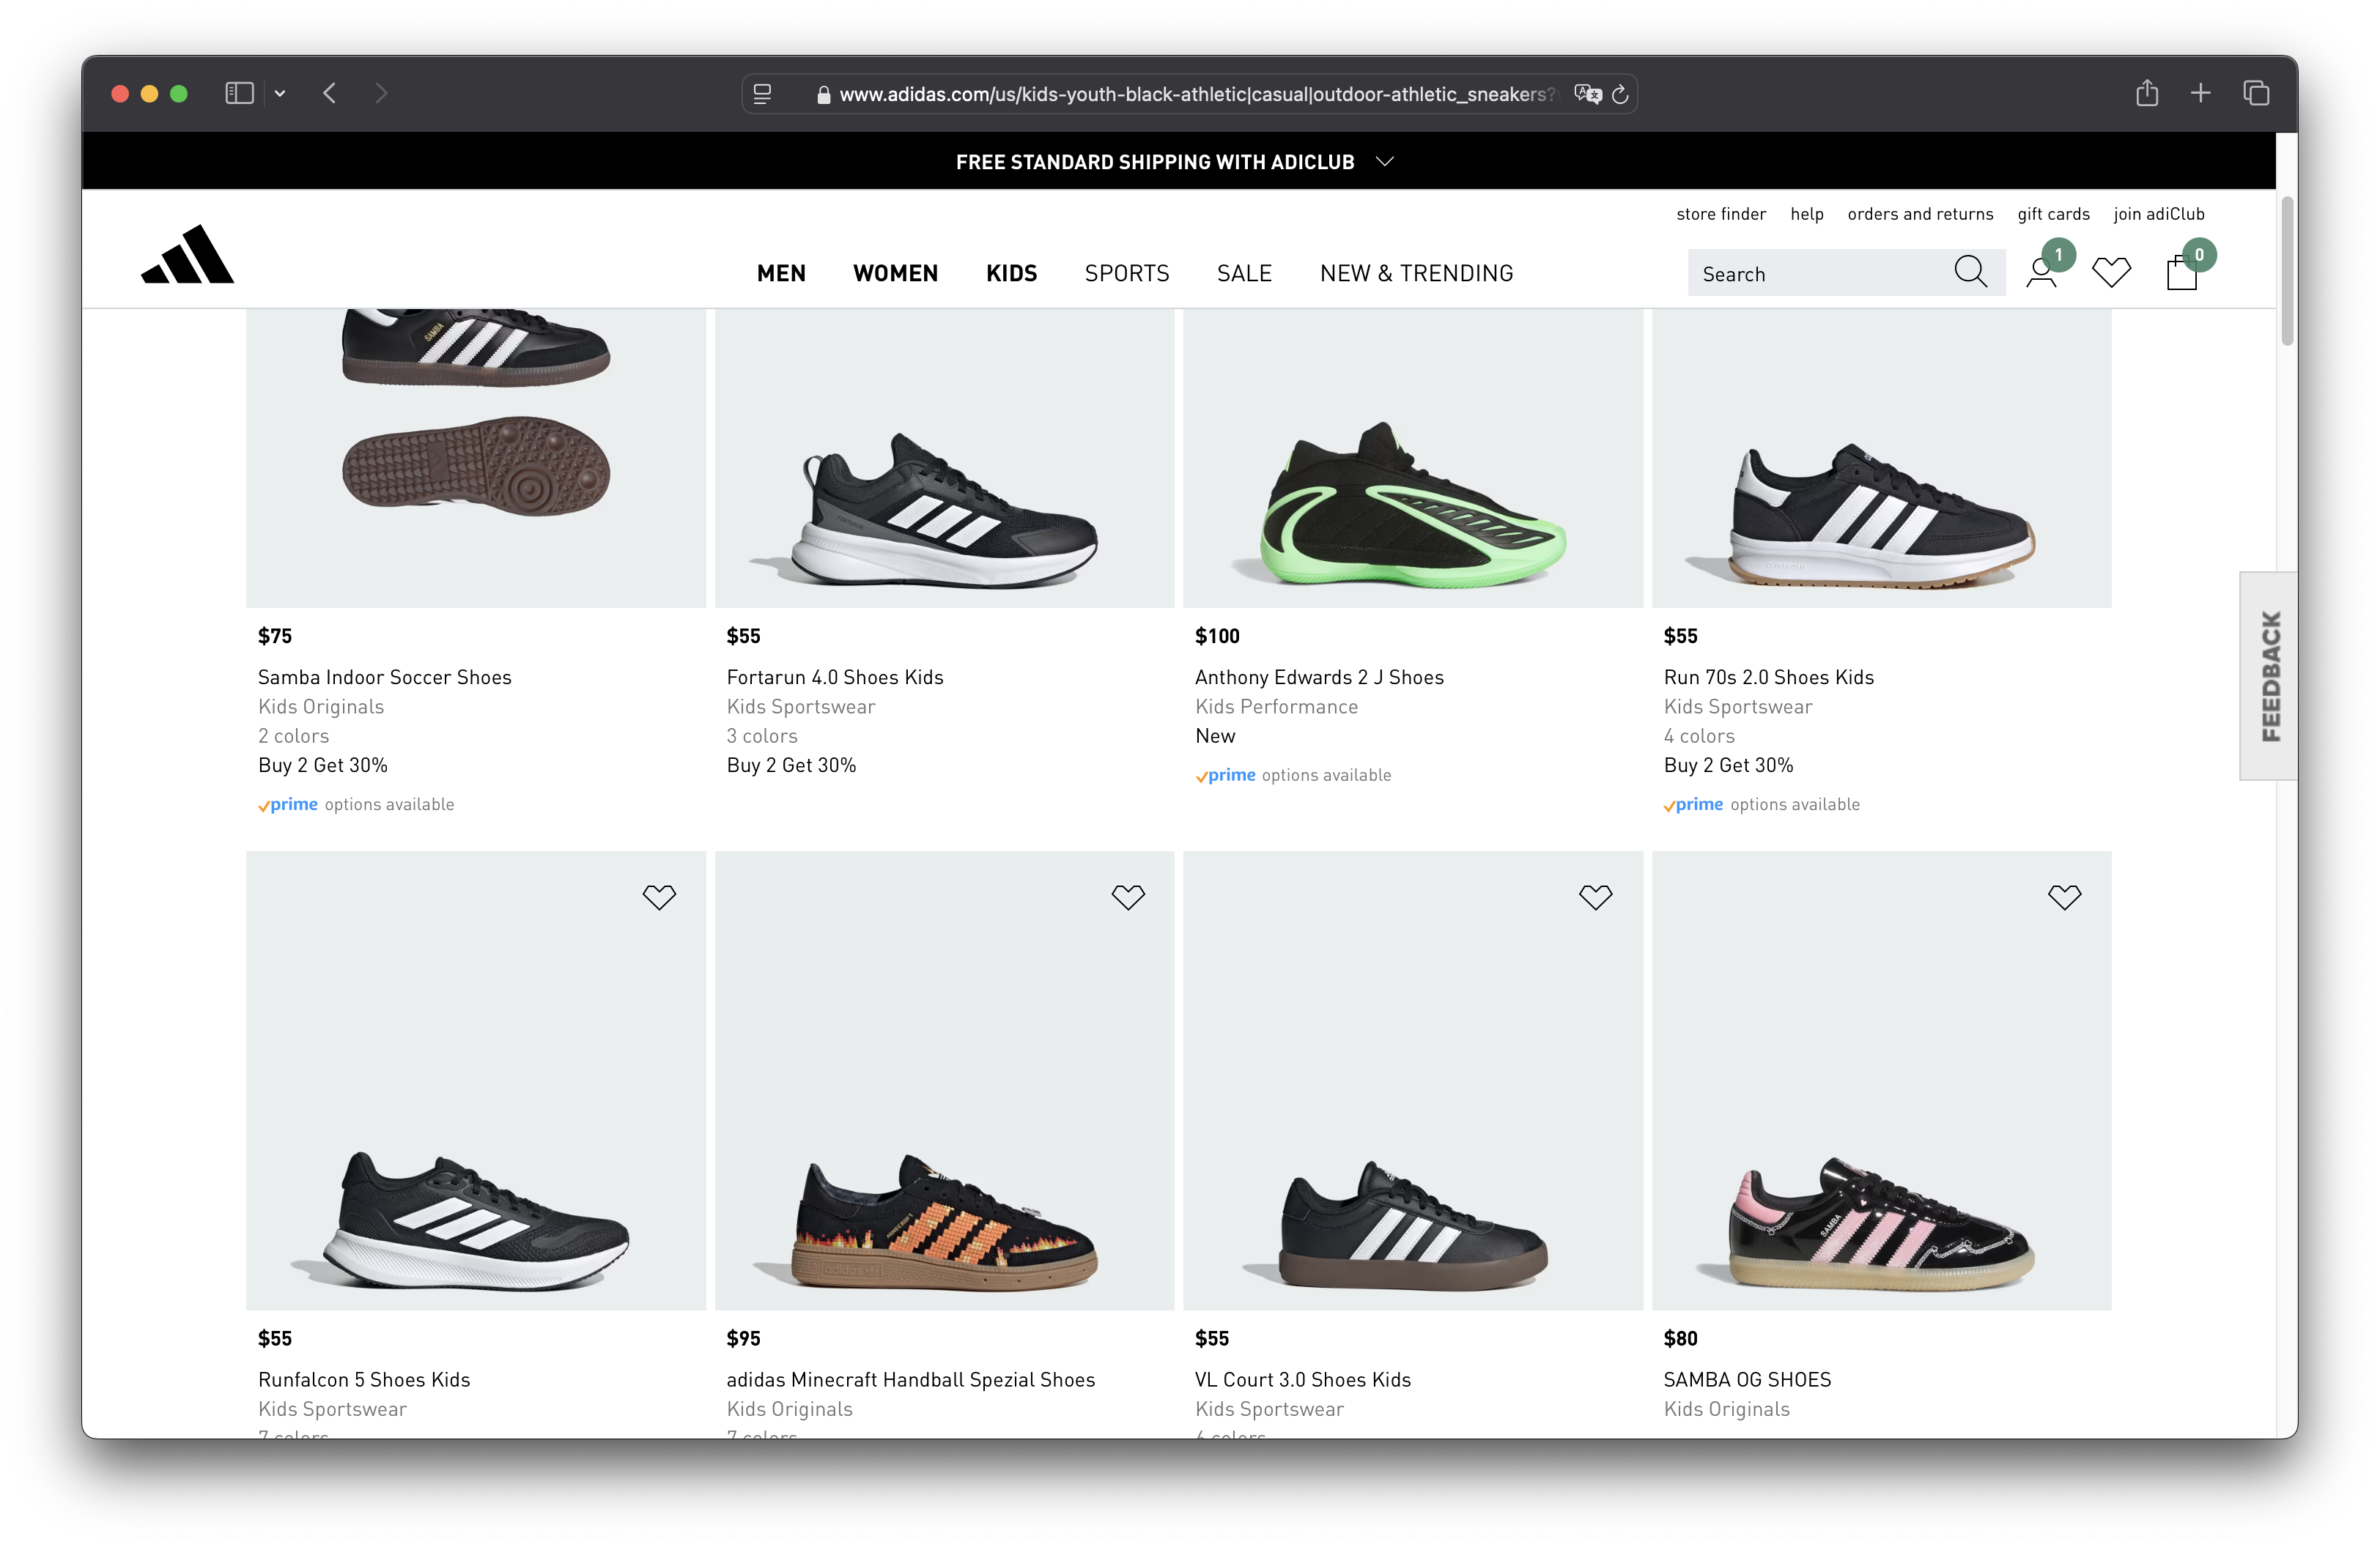
Task: Add VL Court 3.0 Shoes Kids to wishlist
Action: (x=1596, y=897)
